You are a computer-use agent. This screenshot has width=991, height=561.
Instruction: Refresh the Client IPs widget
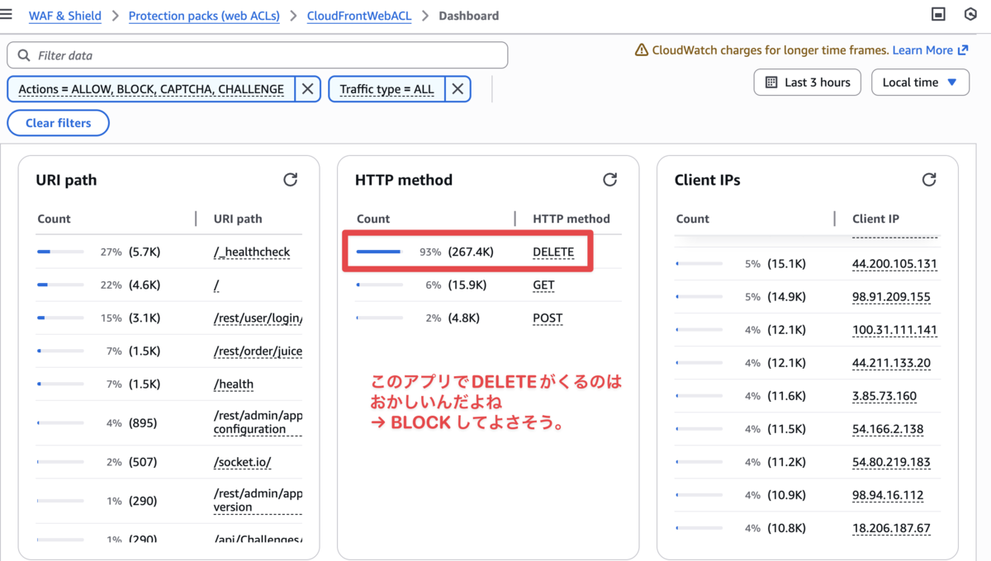click(929, 180)
